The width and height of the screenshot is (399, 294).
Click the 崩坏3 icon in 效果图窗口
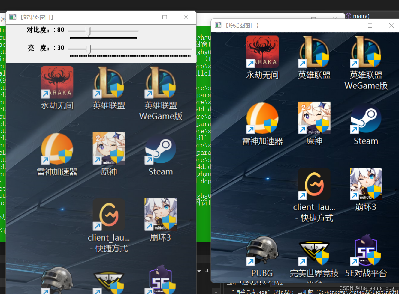coord(161,215)
